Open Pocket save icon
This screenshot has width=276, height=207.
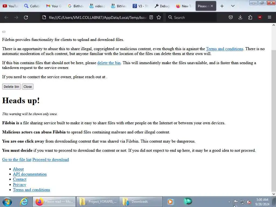click(231, 17)
